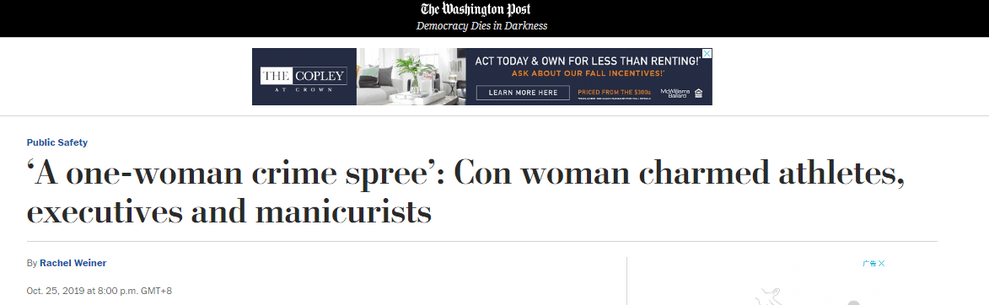The width and height of the screenshot is (989, 305).
Task: Close the sidebar ad using the blue X
Action: [x=882, y=264]
